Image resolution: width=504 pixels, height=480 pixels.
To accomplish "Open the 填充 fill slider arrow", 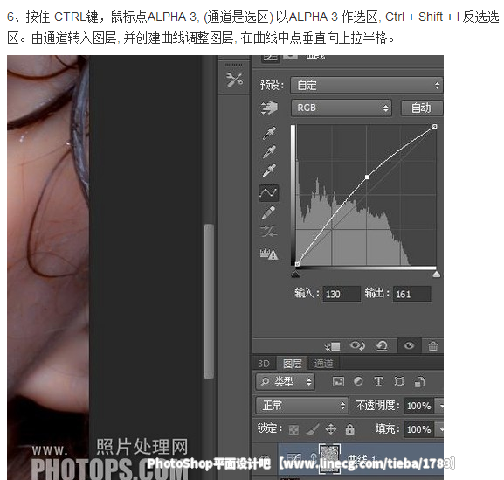I will (x=439, y=429).
